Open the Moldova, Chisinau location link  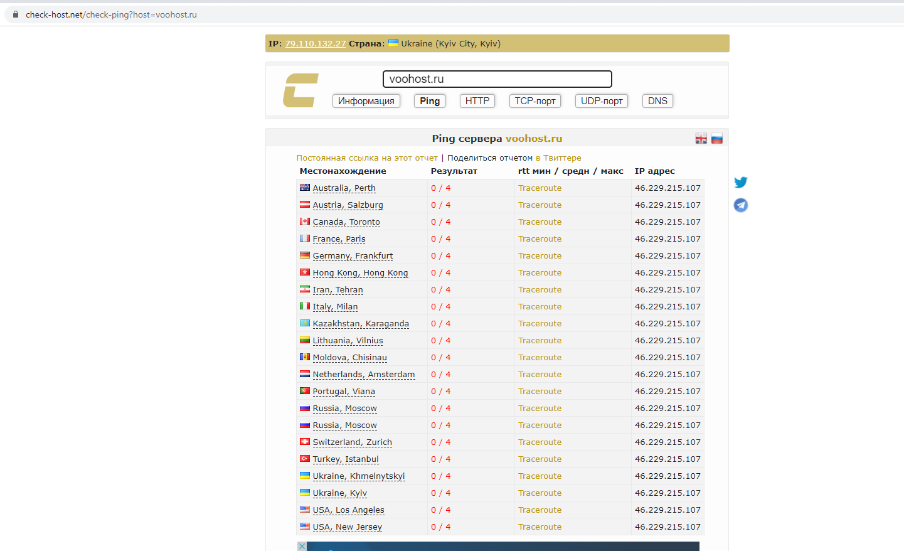click(x=350, y=358)
